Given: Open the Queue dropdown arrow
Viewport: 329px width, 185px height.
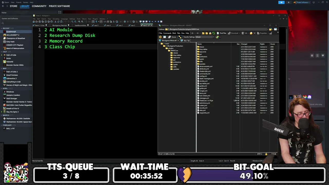Looking at the screenshot, I should point(177,37).
